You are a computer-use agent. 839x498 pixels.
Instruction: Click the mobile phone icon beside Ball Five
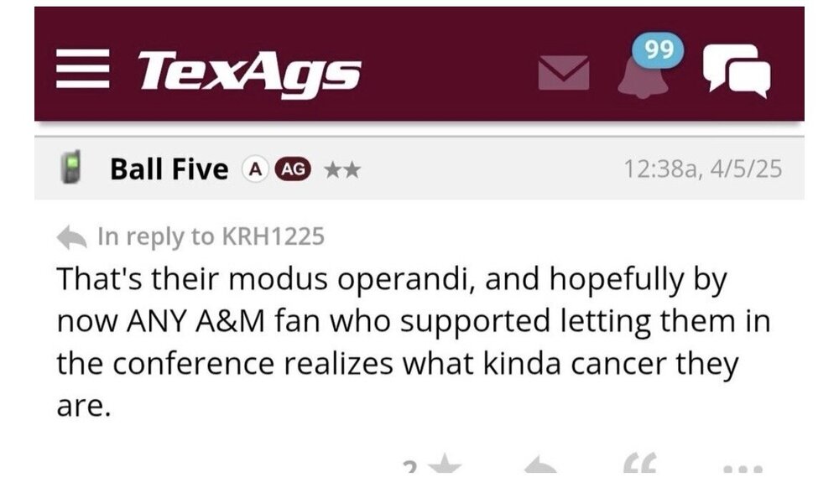click(x=72, y=169)
